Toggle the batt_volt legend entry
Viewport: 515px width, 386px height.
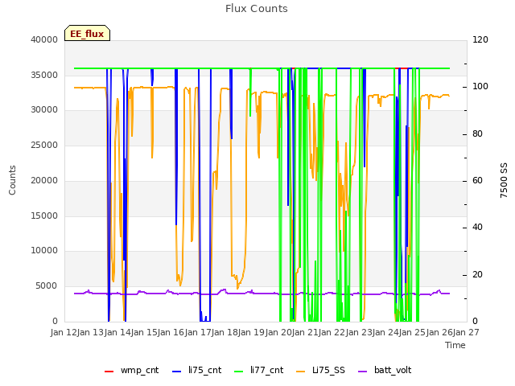385,370
